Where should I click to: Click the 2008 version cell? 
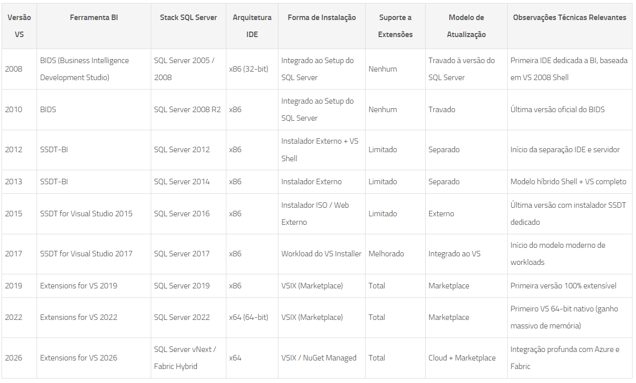pos(14,69)
